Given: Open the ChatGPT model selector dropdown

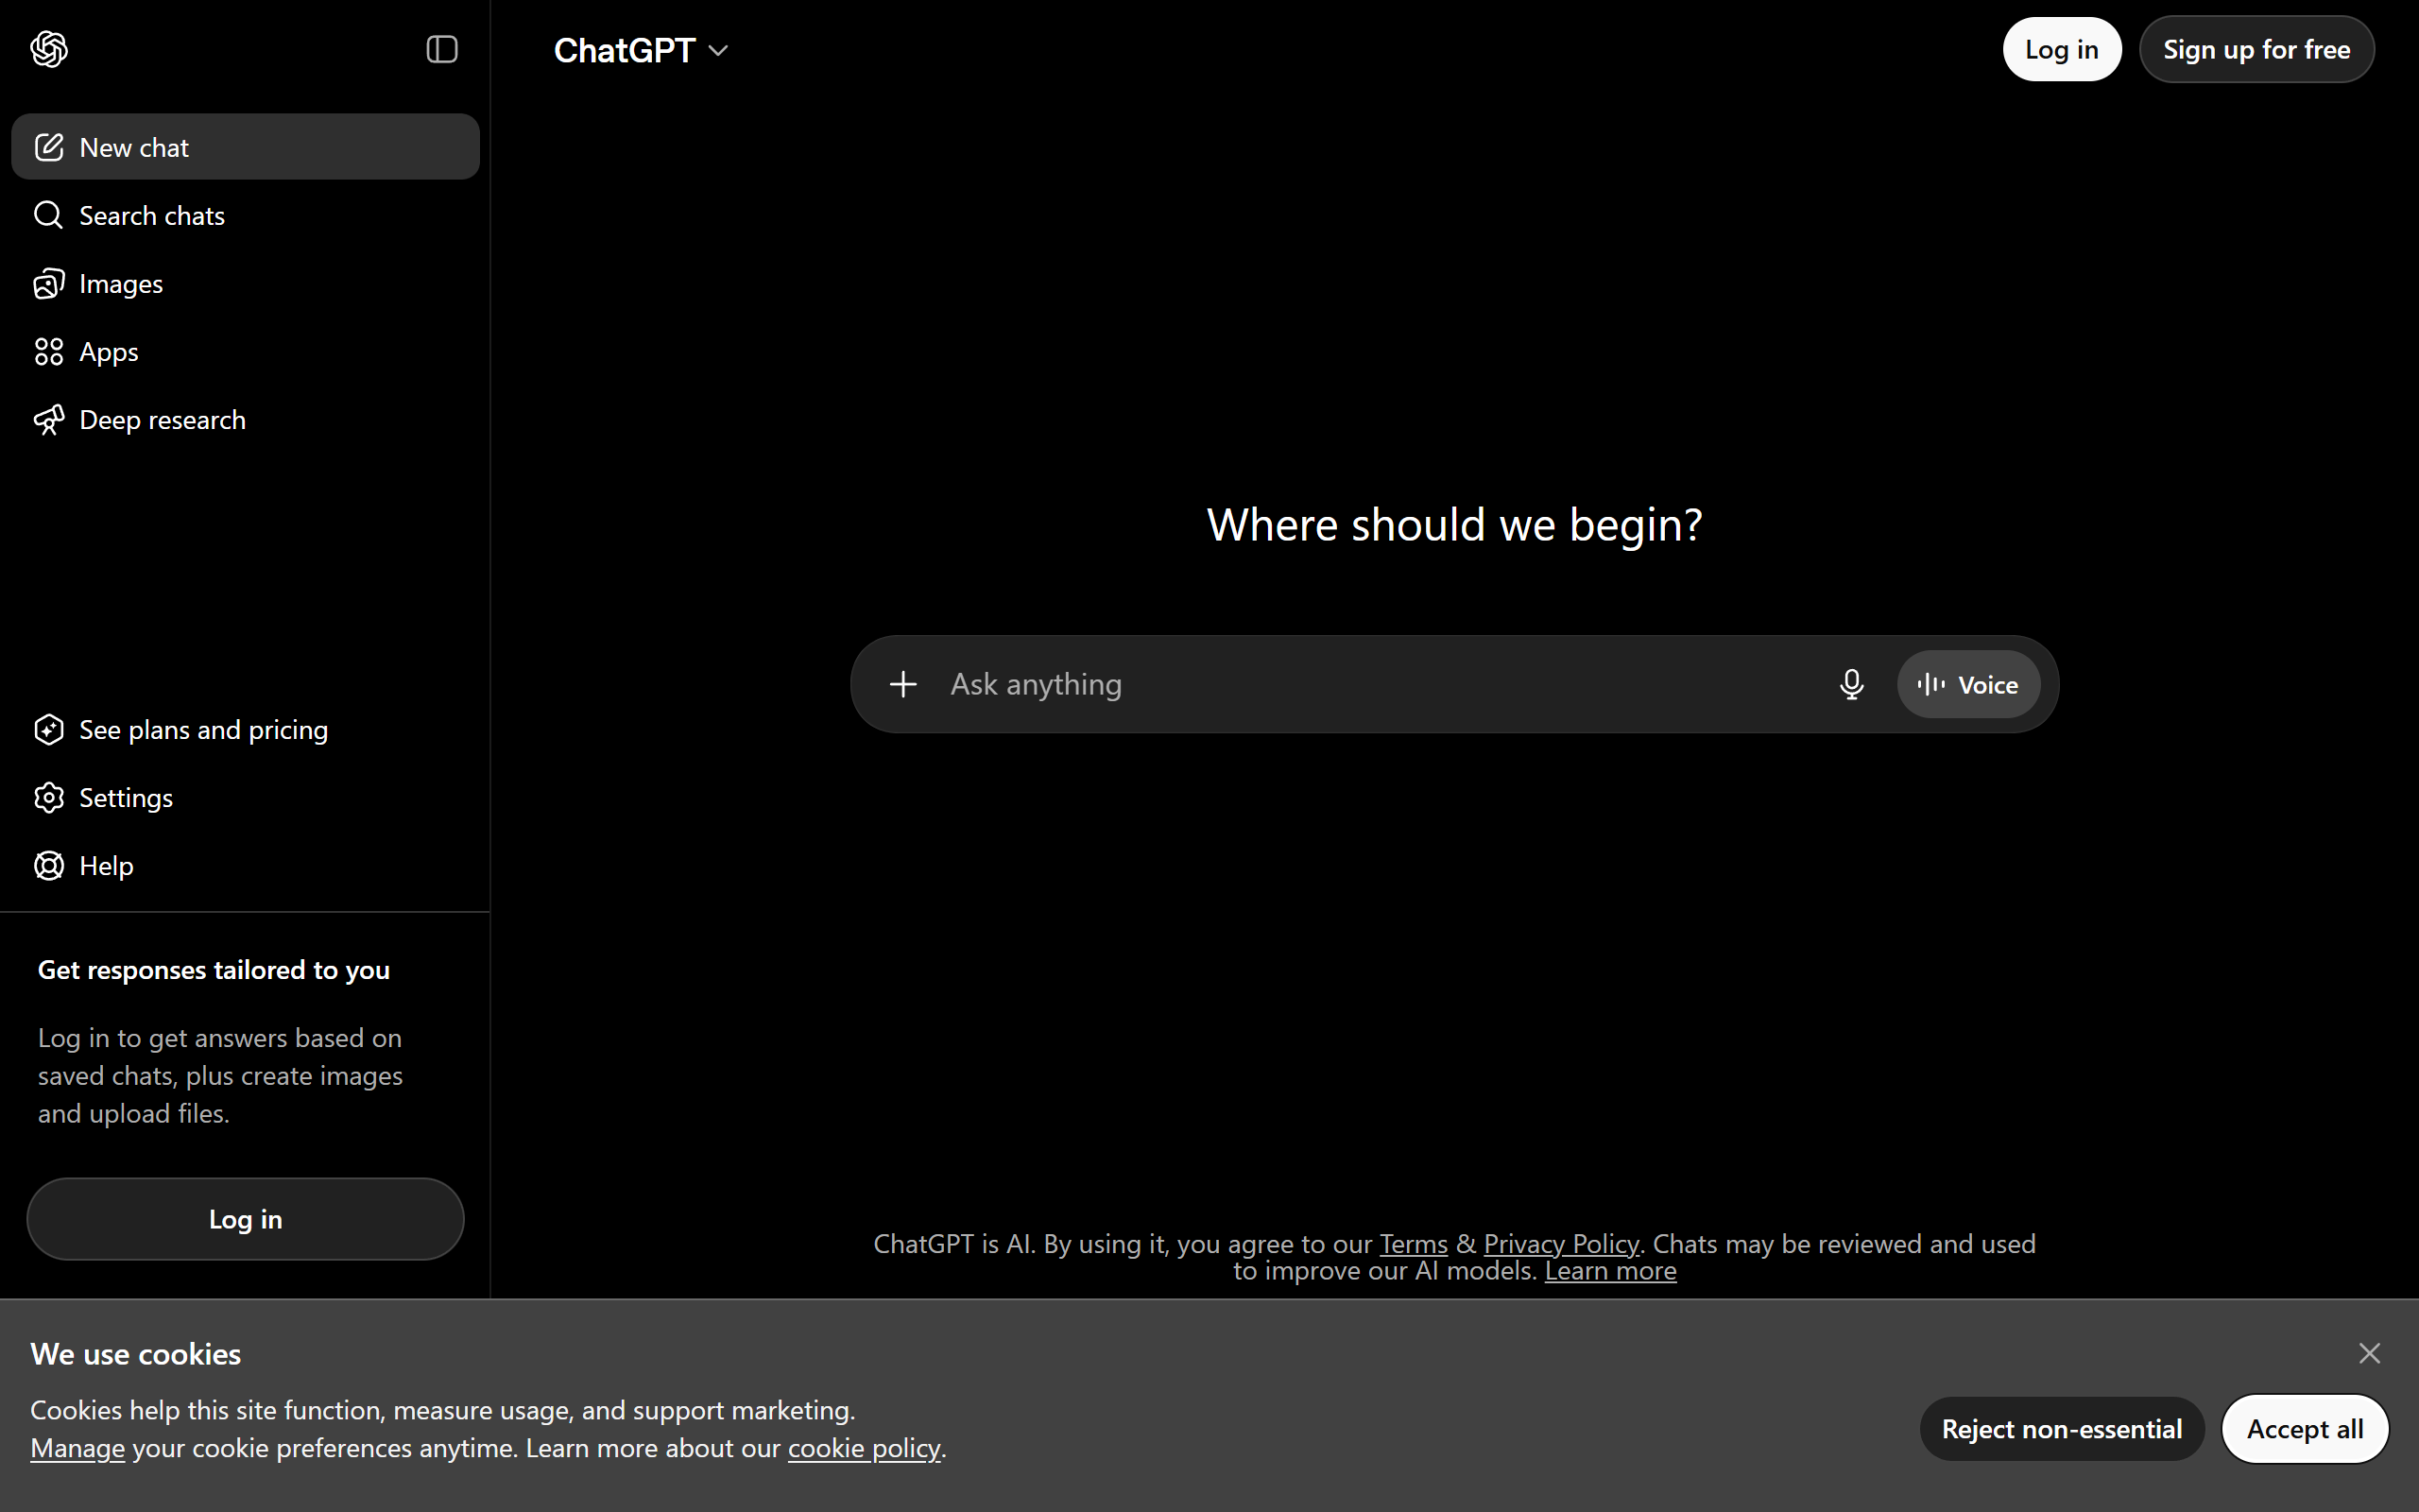Looking at the screenshot, I should (x=641, y=50).
